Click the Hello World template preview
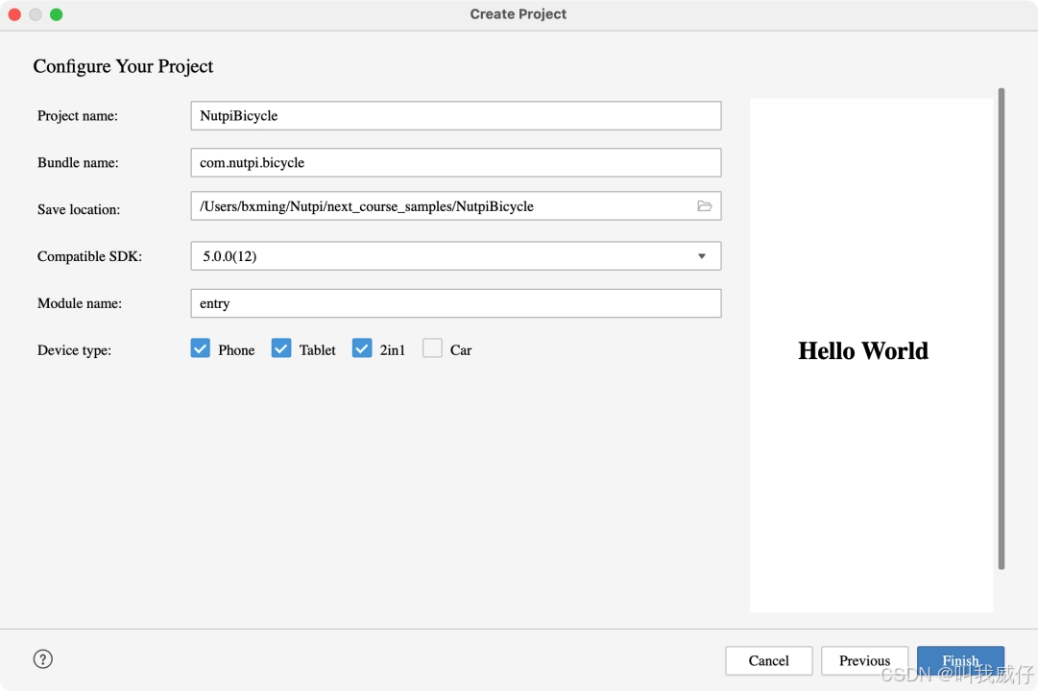Viewport: 1038px width, 691px height. pyautogui.click(x=871, y=355)
